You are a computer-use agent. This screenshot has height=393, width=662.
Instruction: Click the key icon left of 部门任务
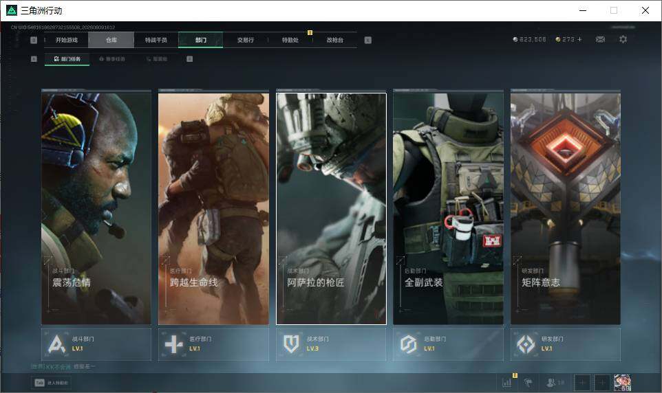(34, 59)
